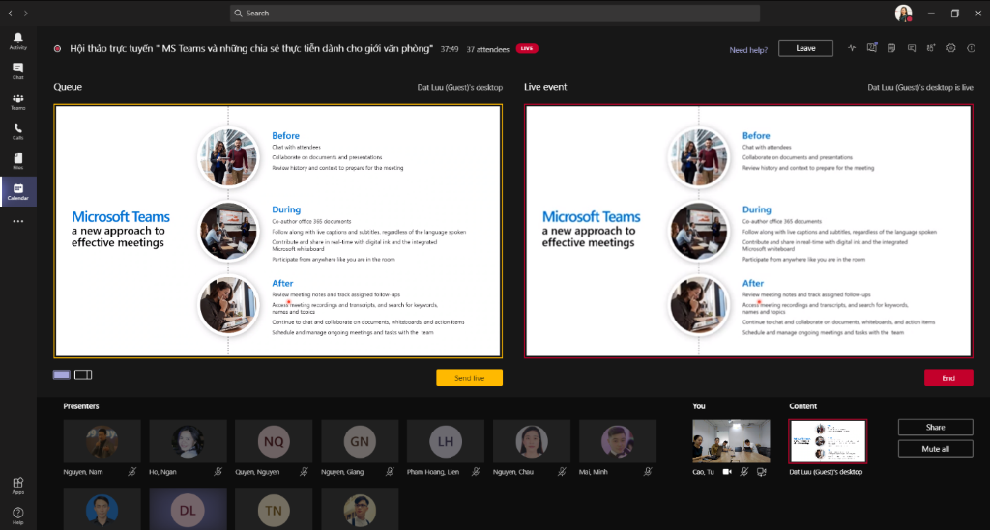990x530 pixels.
Task: Open the Calls section
Action: click(17, 131)
